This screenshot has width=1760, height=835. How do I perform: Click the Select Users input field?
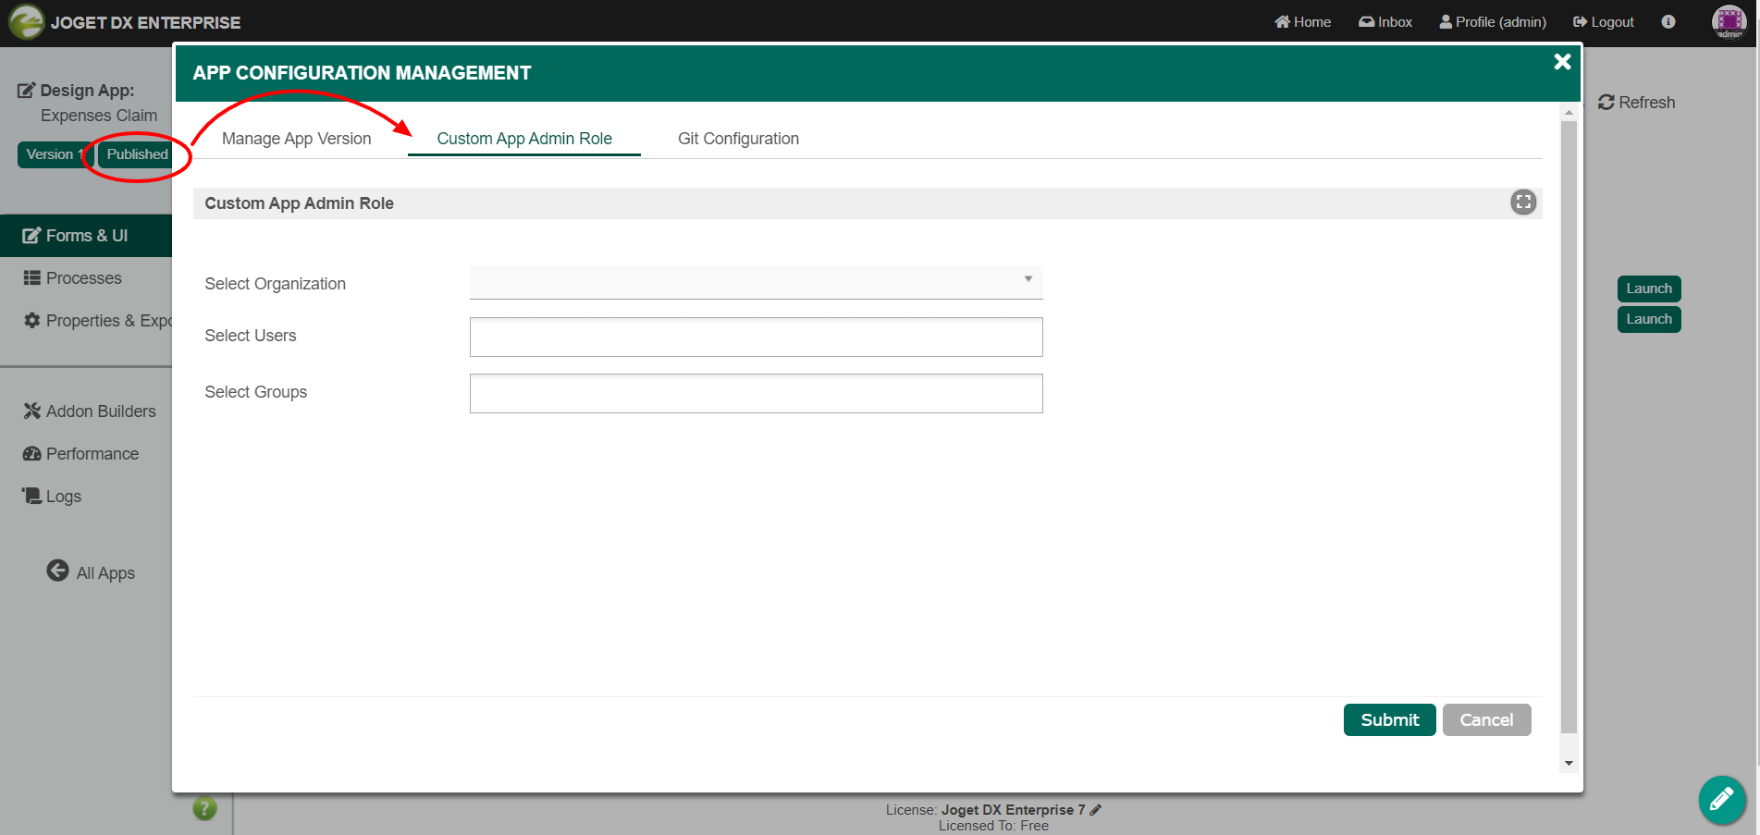coord(756,337)
